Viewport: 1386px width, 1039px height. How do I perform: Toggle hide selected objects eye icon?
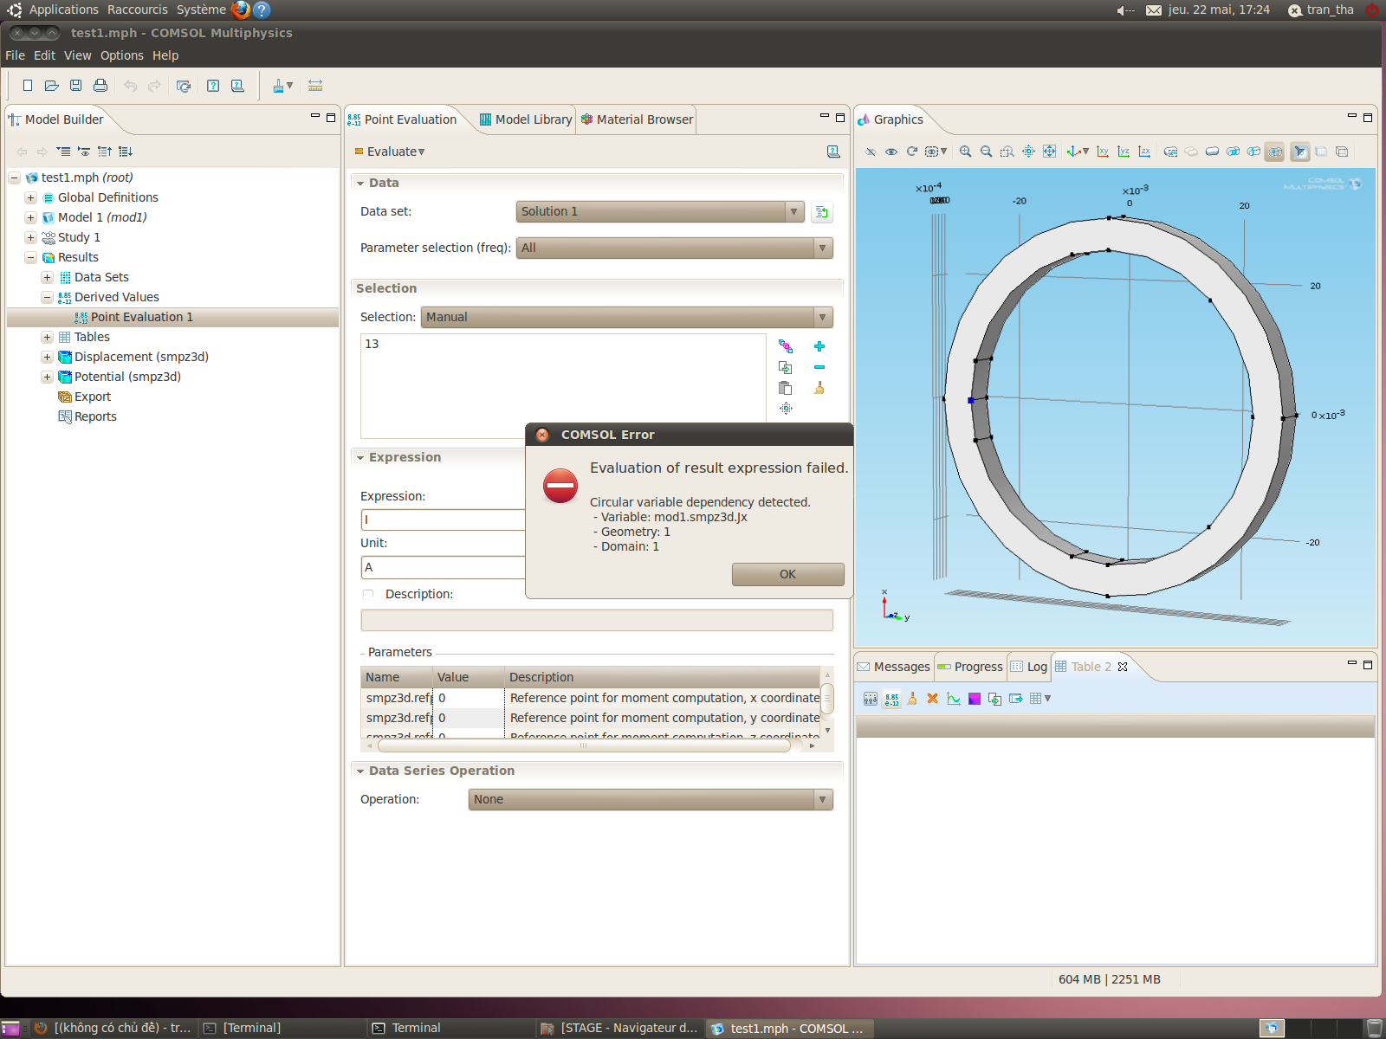click(871, 152)
